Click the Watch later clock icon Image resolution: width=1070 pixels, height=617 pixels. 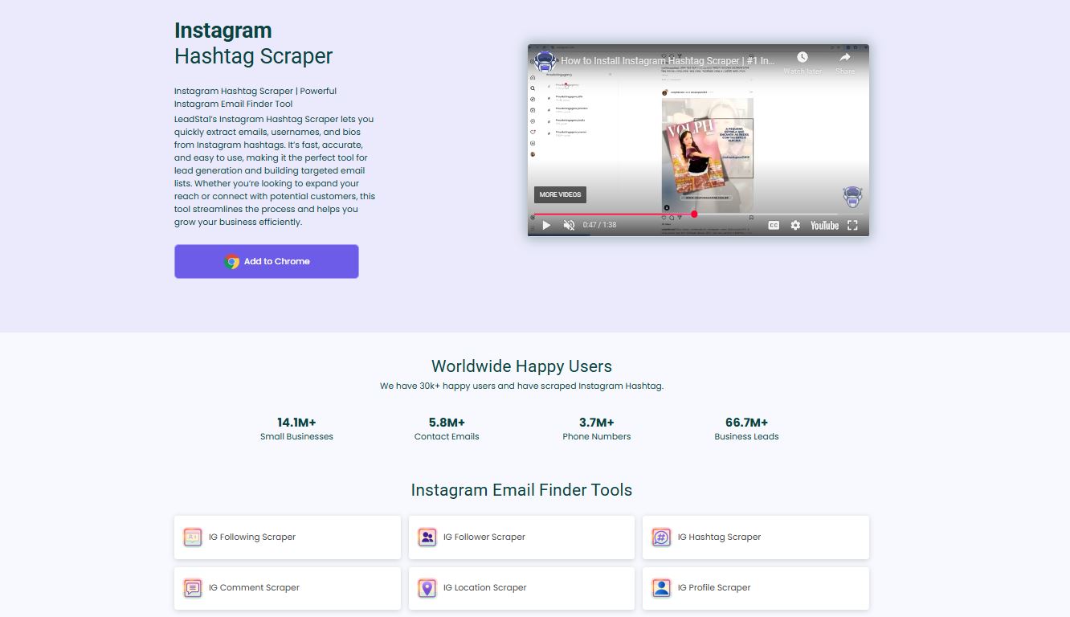(802, 58)
